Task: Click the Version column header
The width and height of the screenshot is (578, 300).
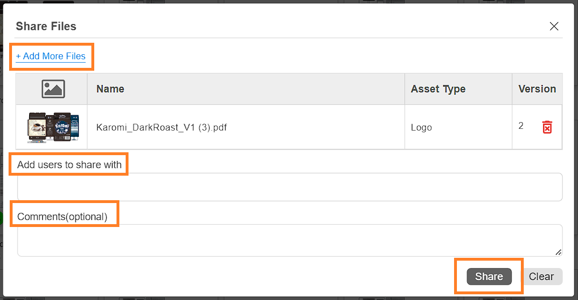Action: (537, 89)
